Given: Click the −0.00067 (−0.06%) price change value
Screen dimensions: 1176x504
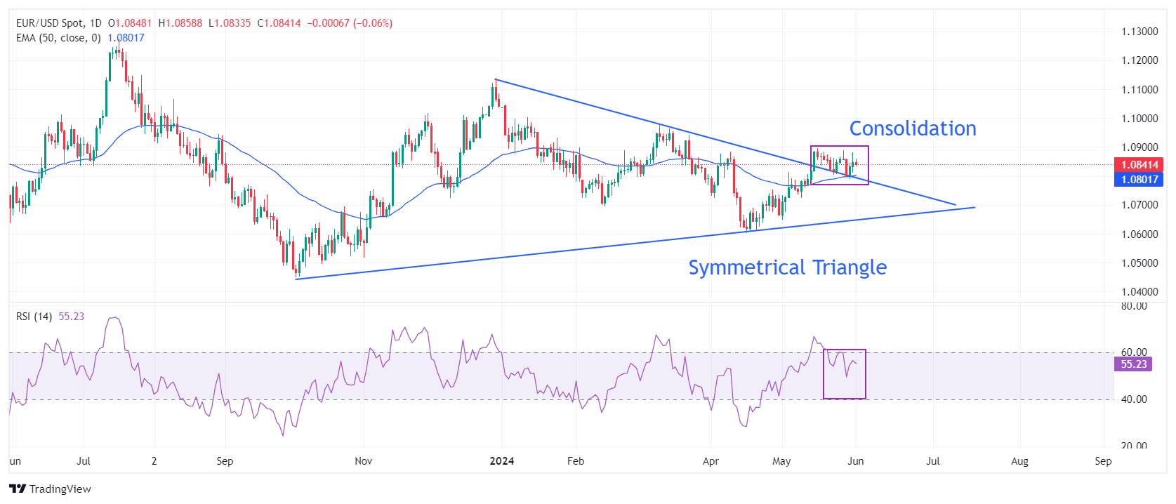Looking at the screenshot, I should pyautogui.click(x=349, y=23).
